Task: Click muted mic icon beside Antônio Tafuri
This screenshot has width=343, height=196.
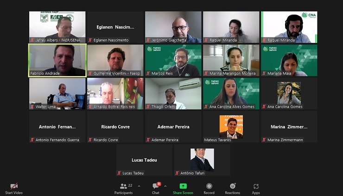Action: tap(177, 173)
